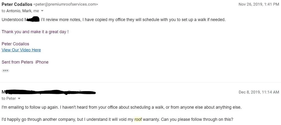This screenshot has width=281, height=125.
Task: Click the Peter Codallos signature line
Action: (x=15, y=44)
